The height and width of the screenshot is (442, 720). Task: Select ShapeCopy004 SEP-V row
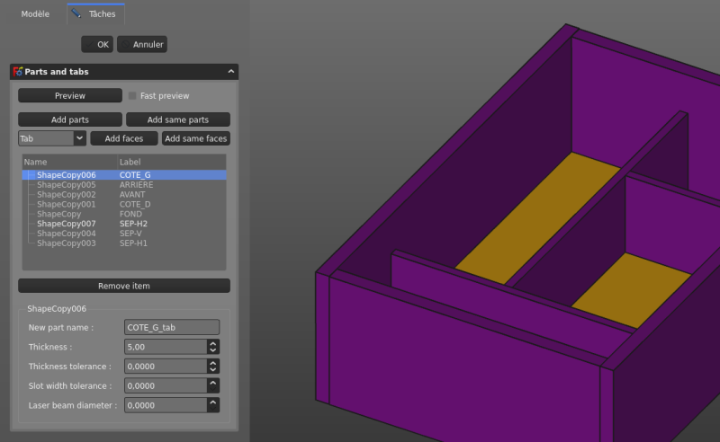click(124, 234)
